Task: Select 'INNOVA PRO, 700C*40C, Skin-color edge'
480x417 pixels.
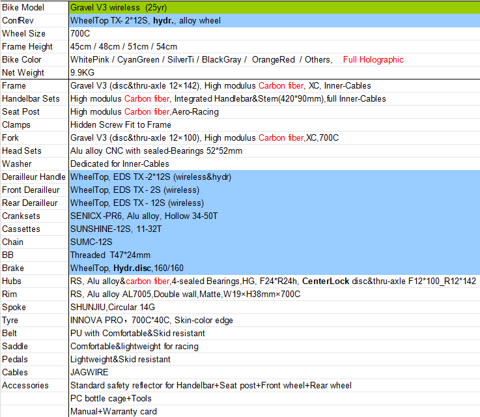Action: click(x=274, y=321)
